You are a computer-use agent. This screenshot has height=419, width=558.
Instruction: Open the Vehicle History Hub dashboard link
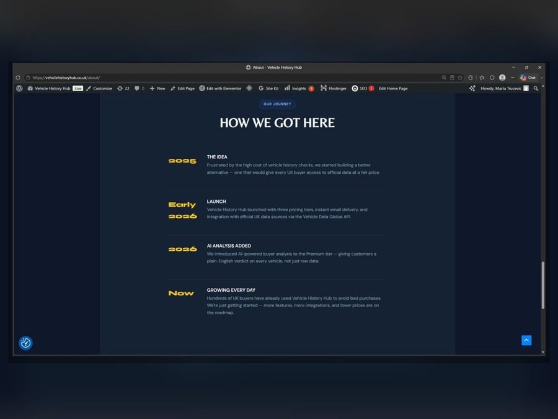(x=49, y=88)
